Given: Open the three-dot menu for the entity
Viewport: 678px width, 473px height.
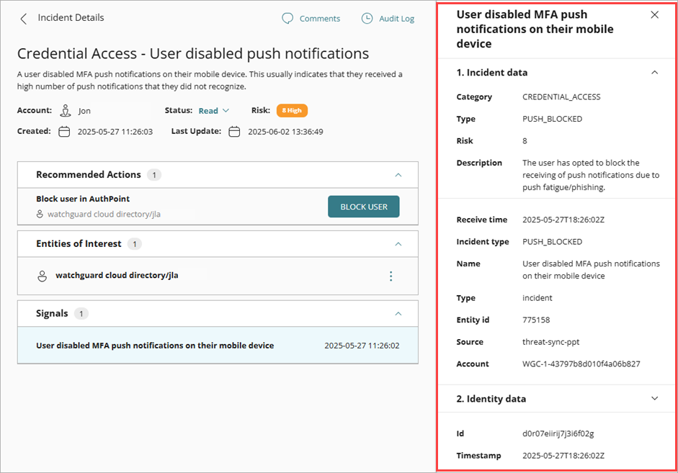Looking at the screenshot, I should point(391,276).
